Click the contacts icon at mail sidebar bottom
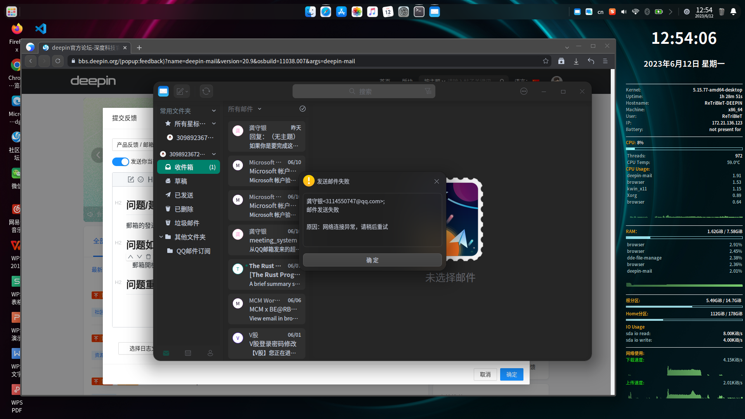This screenshot has width=745, height=419. [x=210, y=353]
